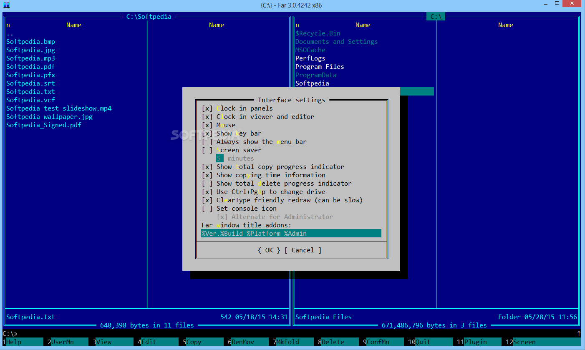585x350 pixels.
Task: Select Documents and Settings folder
Action: click(x=337, y=42)
